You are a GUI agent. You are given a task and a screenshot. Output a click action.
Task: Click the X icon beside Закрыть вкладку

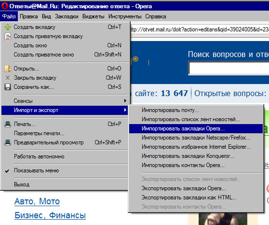tap(8, 78)
